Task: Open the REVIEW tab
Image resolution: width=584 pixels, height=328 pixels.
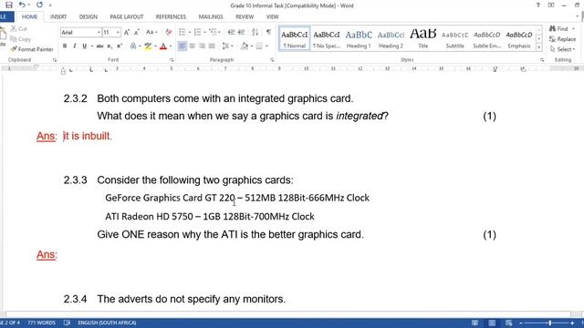Action: click(245, 16)
